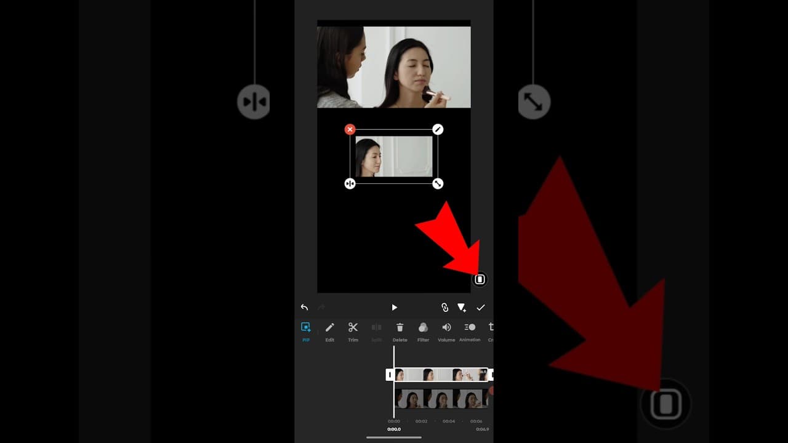Open the keyframe add icon

pyautogui.click(x=462, y=307)
